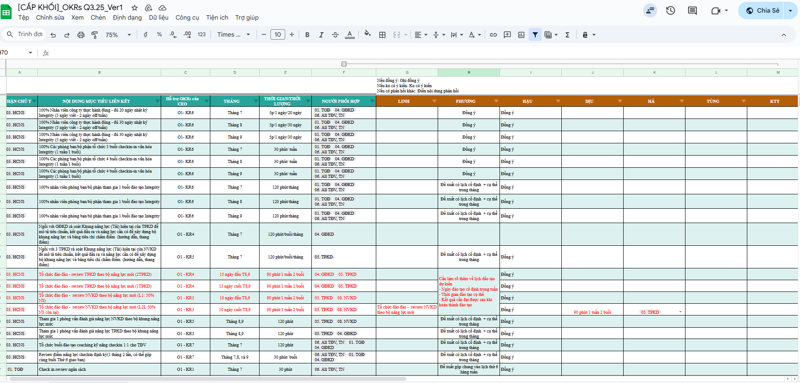
Task: Open the Dữ liệu menu
Action: (x=159, y=17)
